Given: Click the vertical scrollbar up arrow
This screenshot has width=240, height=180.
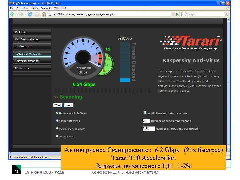Looking at the screenshot, I should point(229,20).
